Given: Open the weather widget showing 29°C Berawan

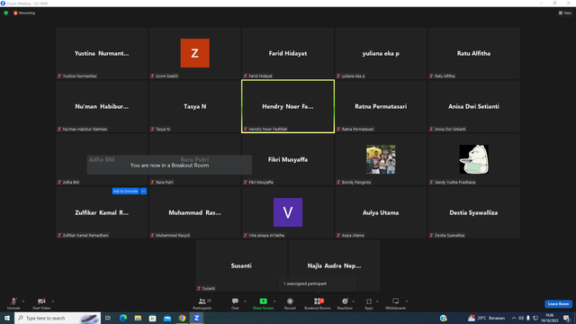Looking at the screenshot, I should click(x=486, y=318).
